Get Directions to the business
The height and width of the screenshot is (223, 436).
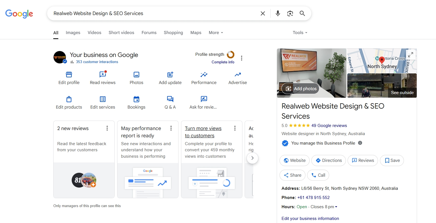point(328,160)
